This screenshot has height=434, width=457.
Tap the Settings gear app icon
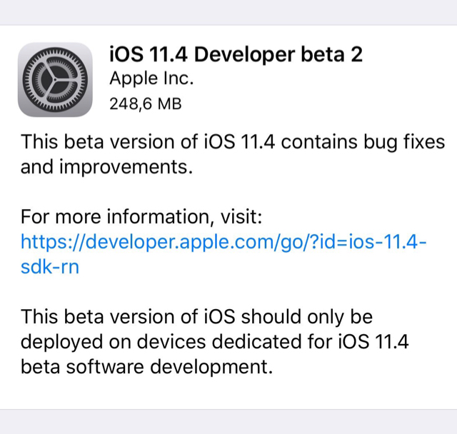pos(55,79)
